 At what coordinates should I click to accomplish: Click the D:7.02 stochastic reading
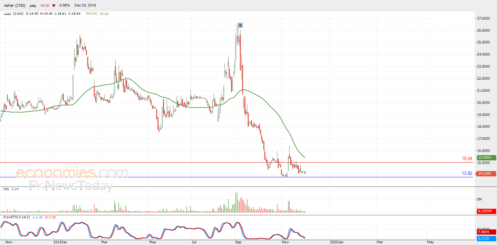(x=51, y=217)
